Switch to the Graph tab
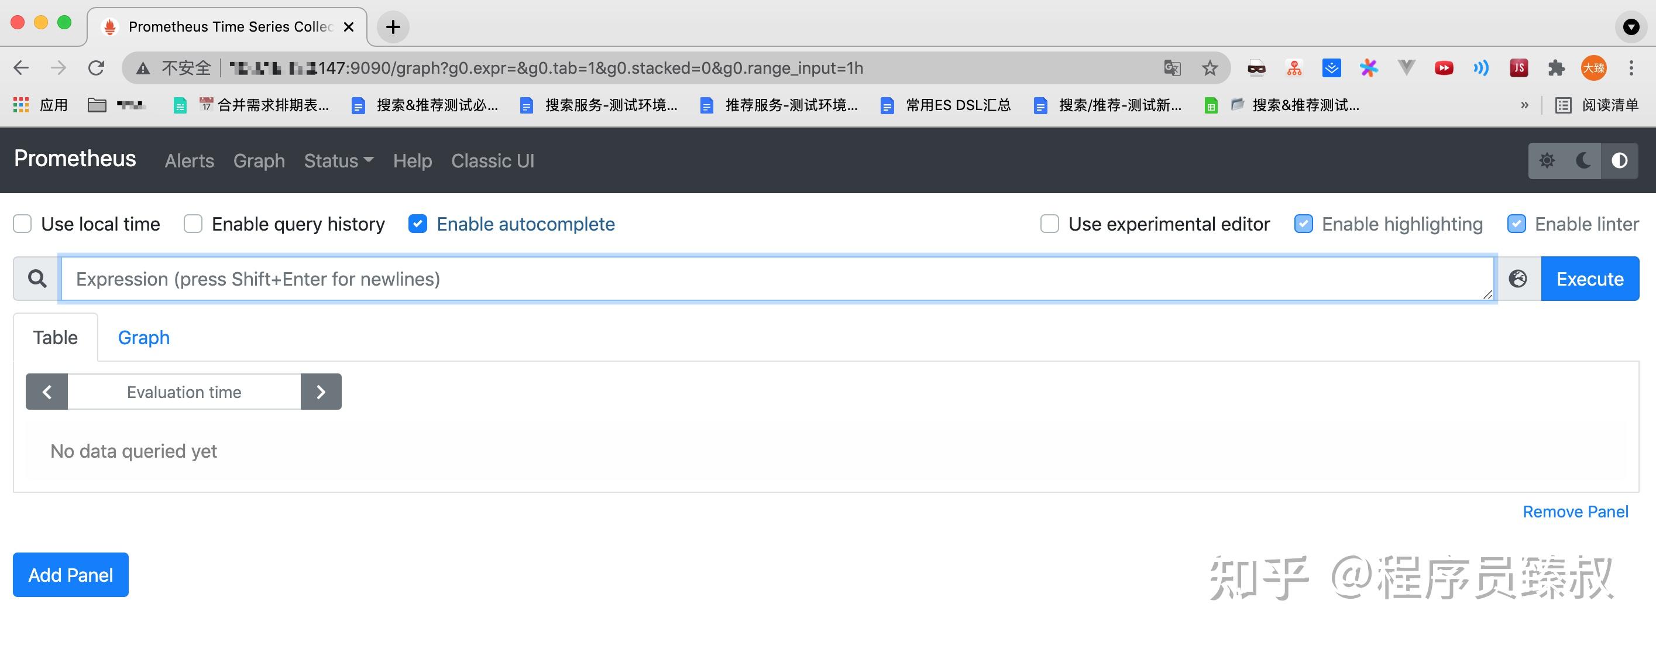This screenshot has width=1656, height=645. [x=143, y=338]
